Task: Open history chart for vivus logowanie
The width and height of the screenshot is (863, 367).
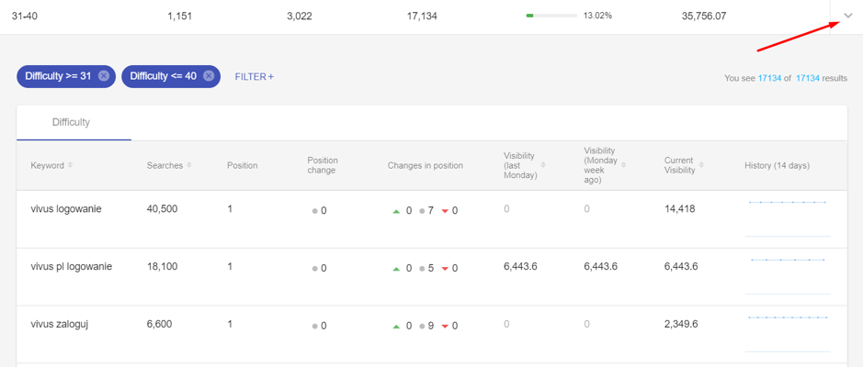Action: pos(788,218)
